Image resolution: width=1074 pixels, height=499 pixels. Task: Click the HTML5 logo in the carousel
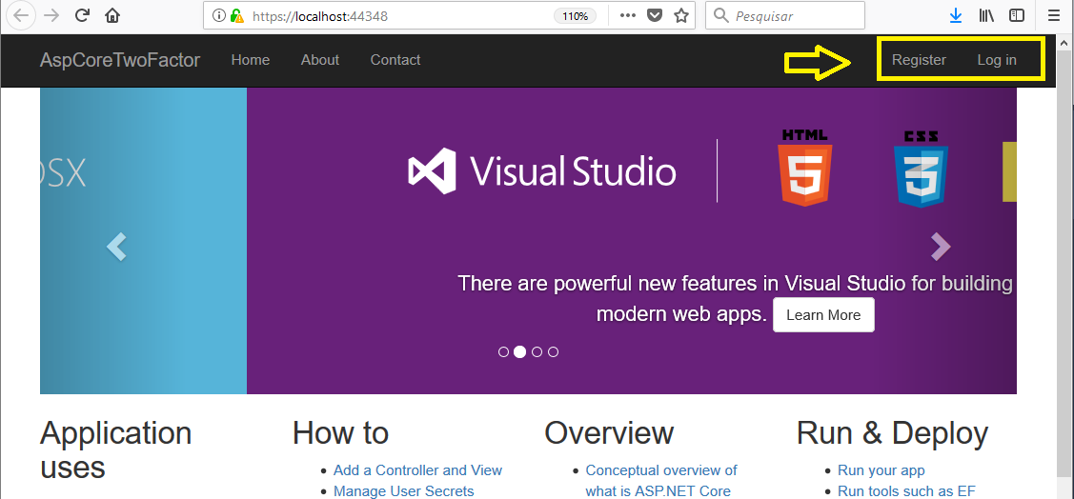(x=805, y=167)
